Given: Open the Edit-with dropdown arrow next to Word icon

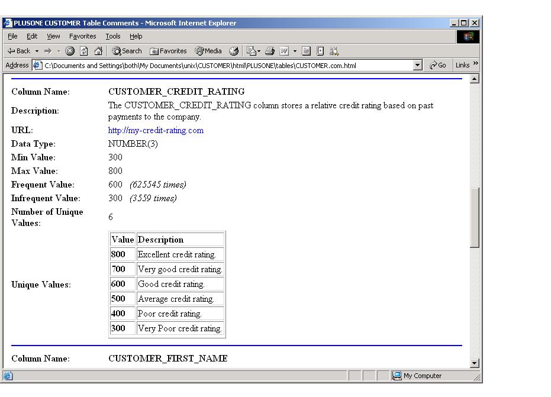Looking at the screenshot, I should [295, 51].
